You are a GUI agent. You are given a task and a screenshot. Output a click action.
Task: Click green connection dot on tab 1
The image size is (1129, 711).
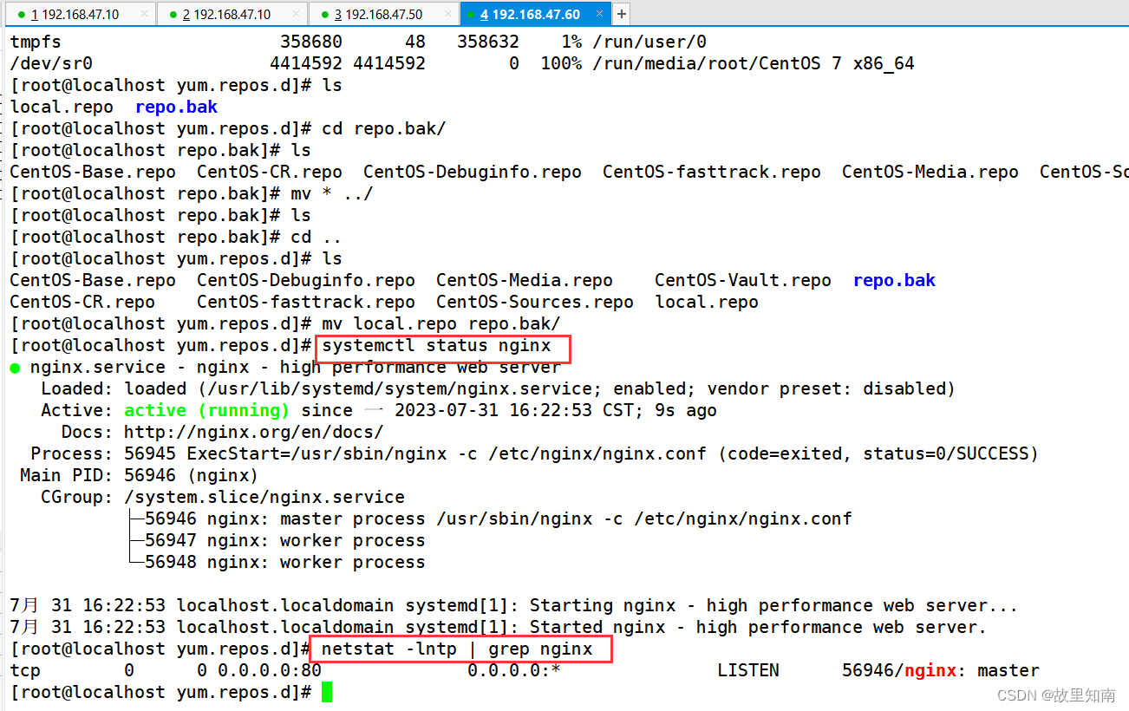(x=22, y=15)
